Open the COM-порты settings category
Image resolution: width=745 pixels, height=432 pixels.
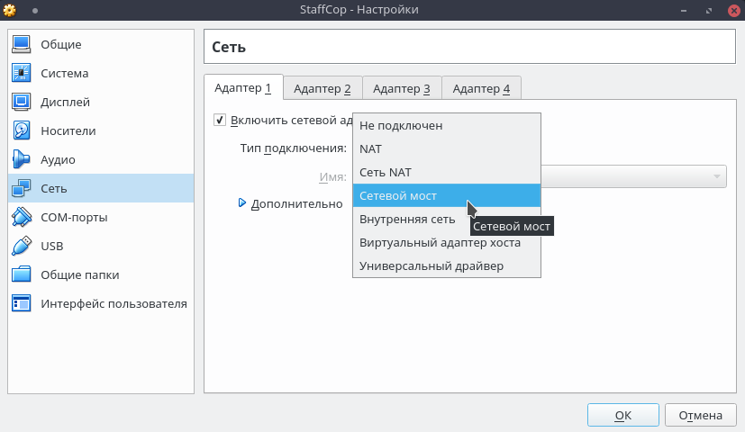tap(101, 218)
